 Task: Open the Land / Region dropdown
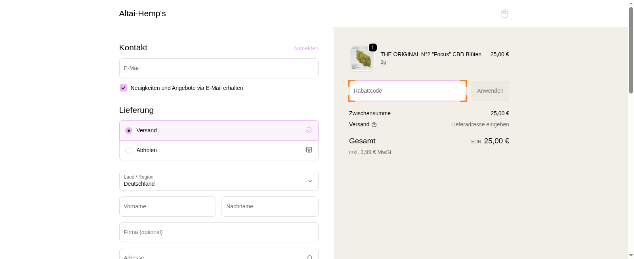(219, 181)
